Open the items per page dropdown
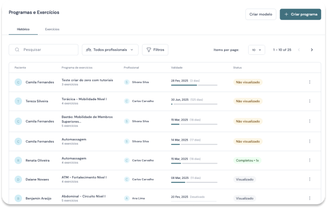The height and width of the screenshot is (208, 327). click(x=256, y=50)
